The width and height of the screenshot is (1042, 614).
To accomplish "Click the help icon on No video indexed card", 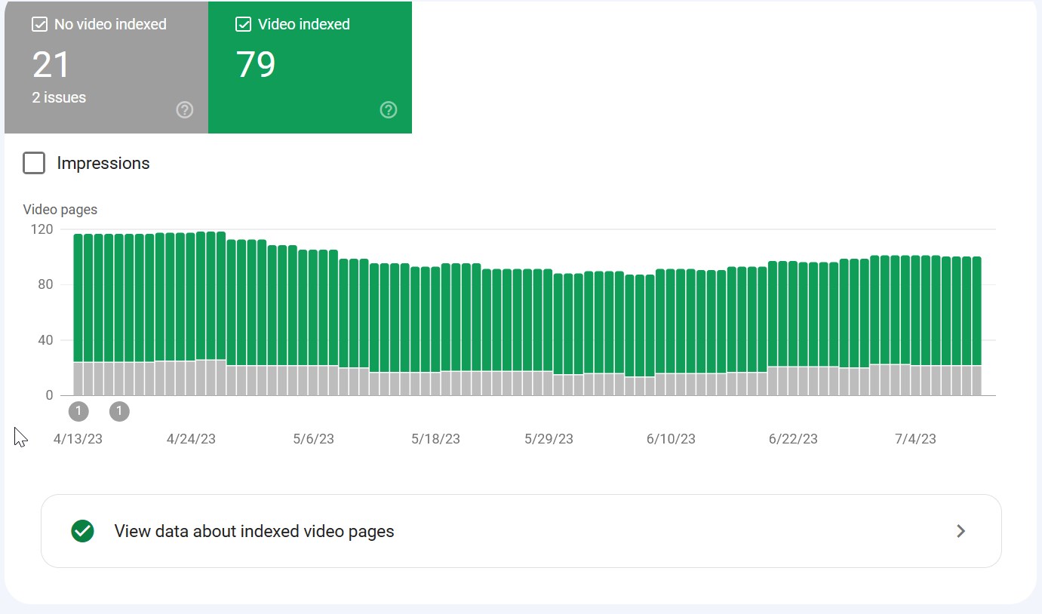I will tap(185, 110).
